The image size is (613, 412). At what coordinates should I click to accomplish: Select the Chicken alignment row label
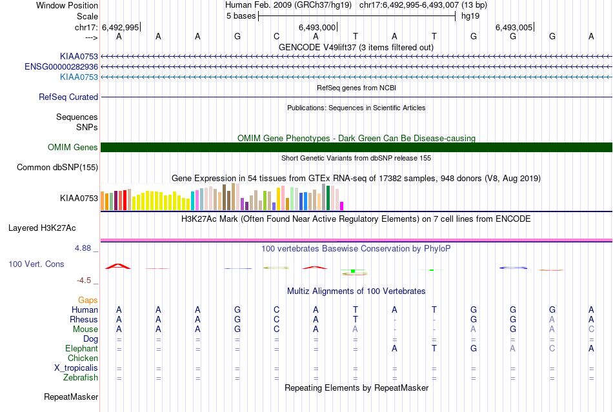[x=83, y=358]
